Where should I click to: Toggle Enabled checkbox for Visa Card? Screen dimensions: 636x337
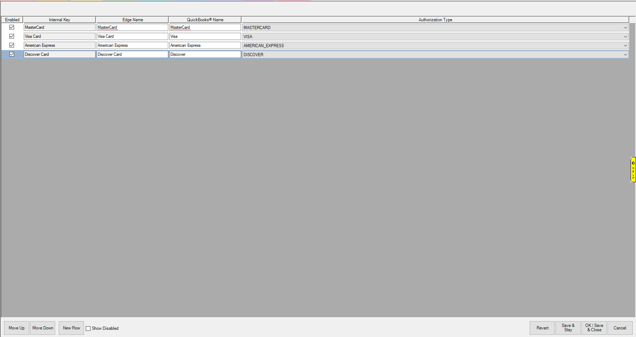(12, 36)
